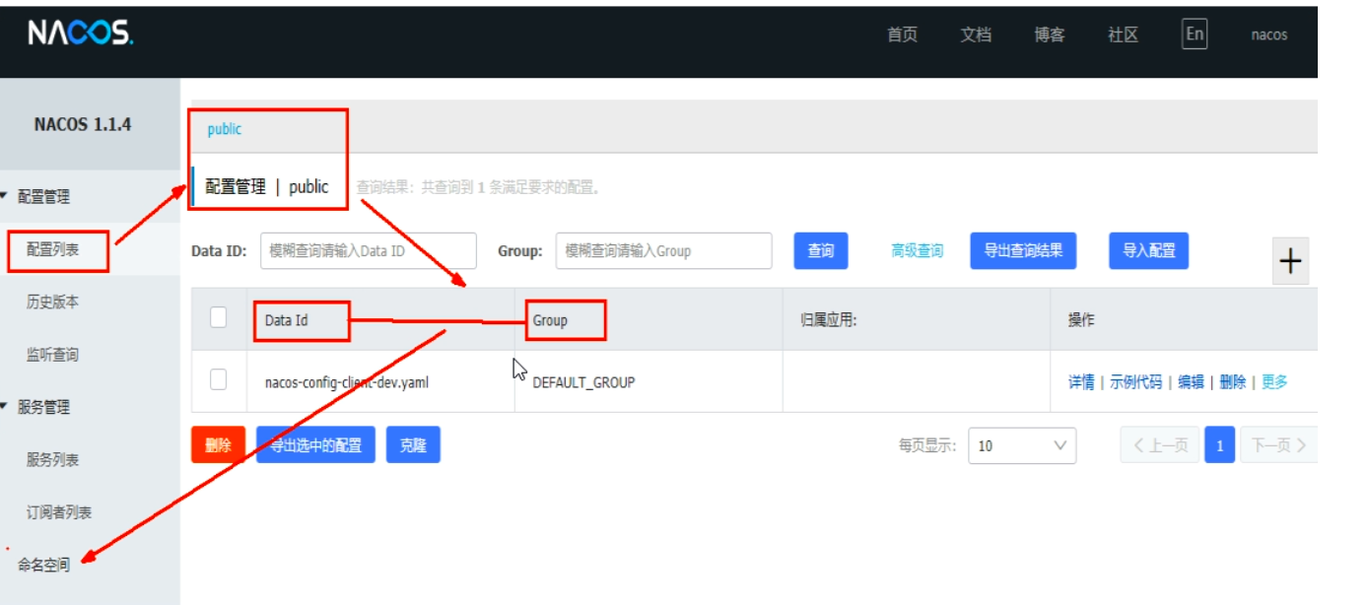Image resolution: width=1369 pixels, height=606 pixels.
Task: Click the plus icon to add configuration
Action: coord(1290,261)
